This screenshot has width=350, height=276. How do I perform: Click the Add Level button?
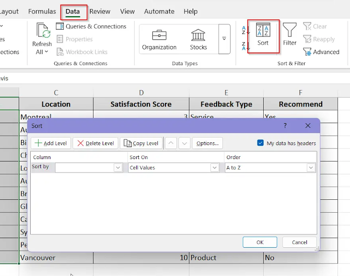[x=51, y=143]
